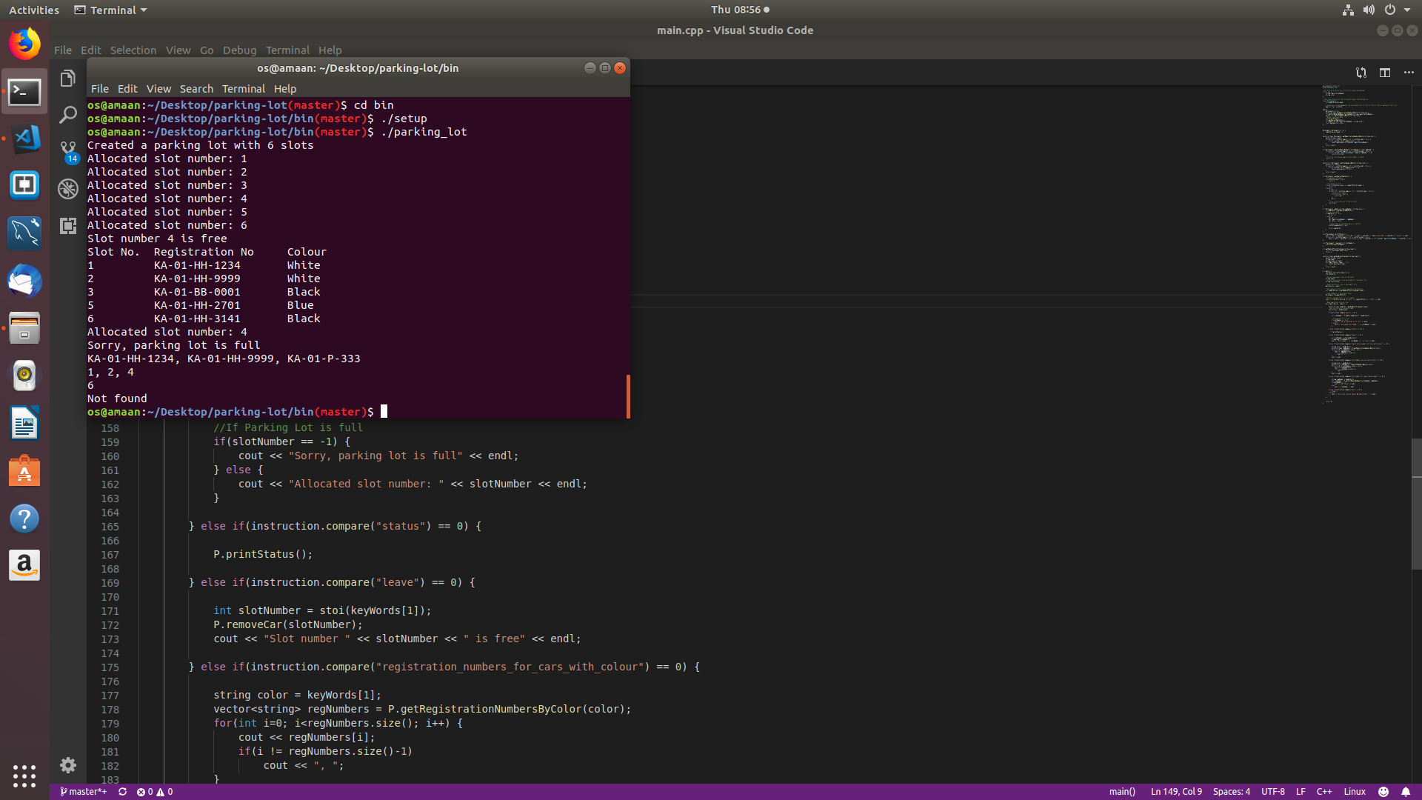The height and width of the screenshot is (800, 1422).
Task: Open the Debug view icon
Action: click(67, 189)
